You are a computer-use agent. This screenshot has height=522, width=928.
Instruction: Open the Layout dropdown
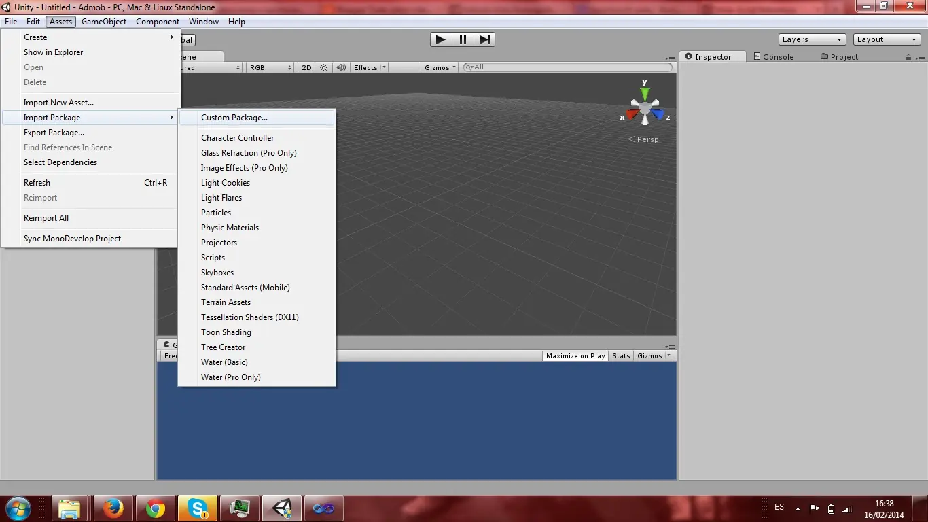[887, 39]
